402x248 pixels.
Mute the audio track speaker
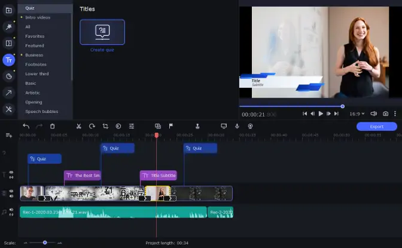point(11,210)
